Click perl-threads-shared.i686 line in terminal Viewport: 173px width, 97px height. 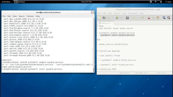(26, 56)
